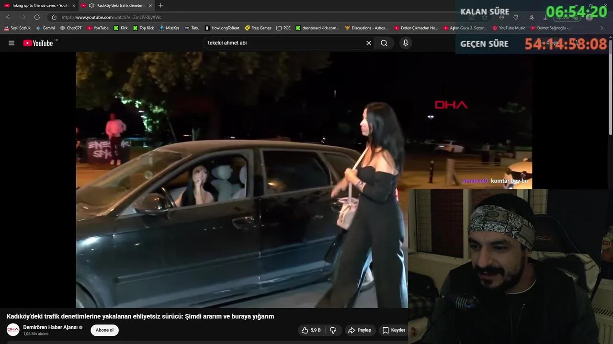This screenshot has width=613, height=344.
Task: Dislike the video with the thumbs-down
Action: coord(333,330)
